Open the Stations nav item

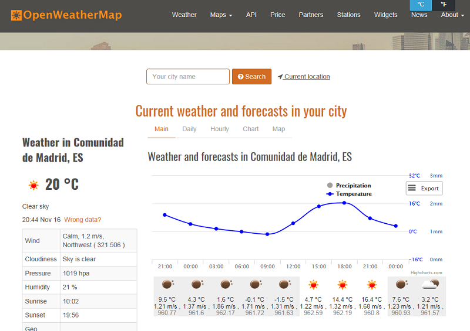(x=348, y=15)
